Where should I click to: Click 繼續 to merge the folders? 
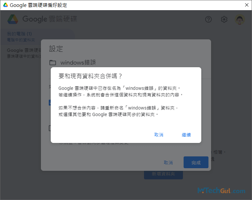tap(186, 135)
